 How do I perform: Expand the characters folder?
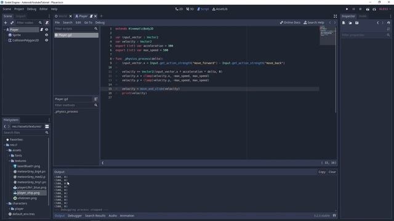[7, 203]
